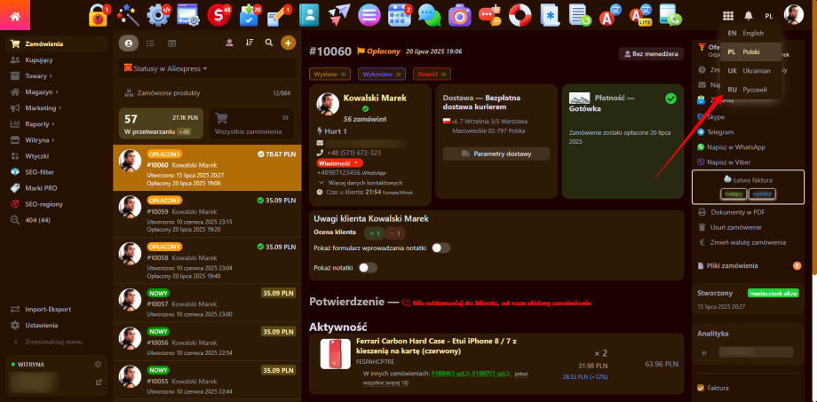This screenshot has width=817, height=402.
Task: Open the teal contact book icon
Action: click(309, 15)
